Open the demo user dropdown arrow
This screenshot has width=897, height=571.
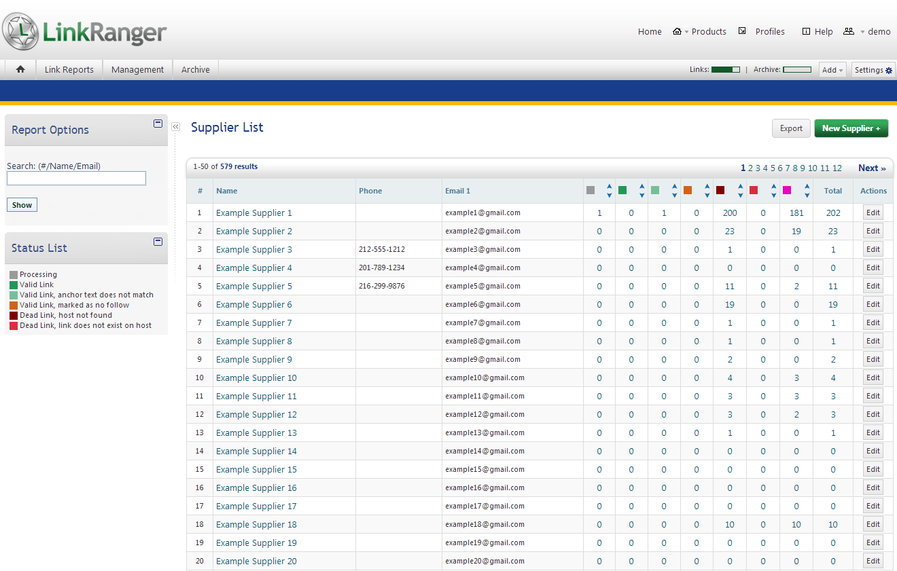point(862,32)
